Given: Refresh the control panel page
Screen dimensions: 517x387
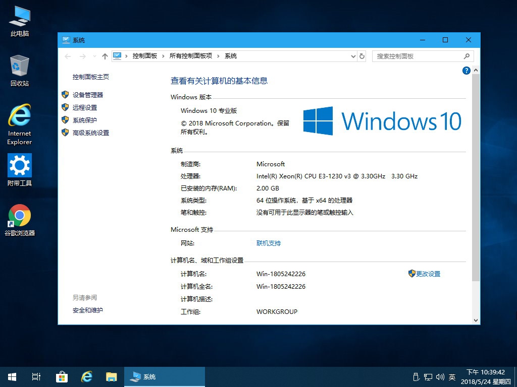Looking at the screenshot, I should (361, 56).
